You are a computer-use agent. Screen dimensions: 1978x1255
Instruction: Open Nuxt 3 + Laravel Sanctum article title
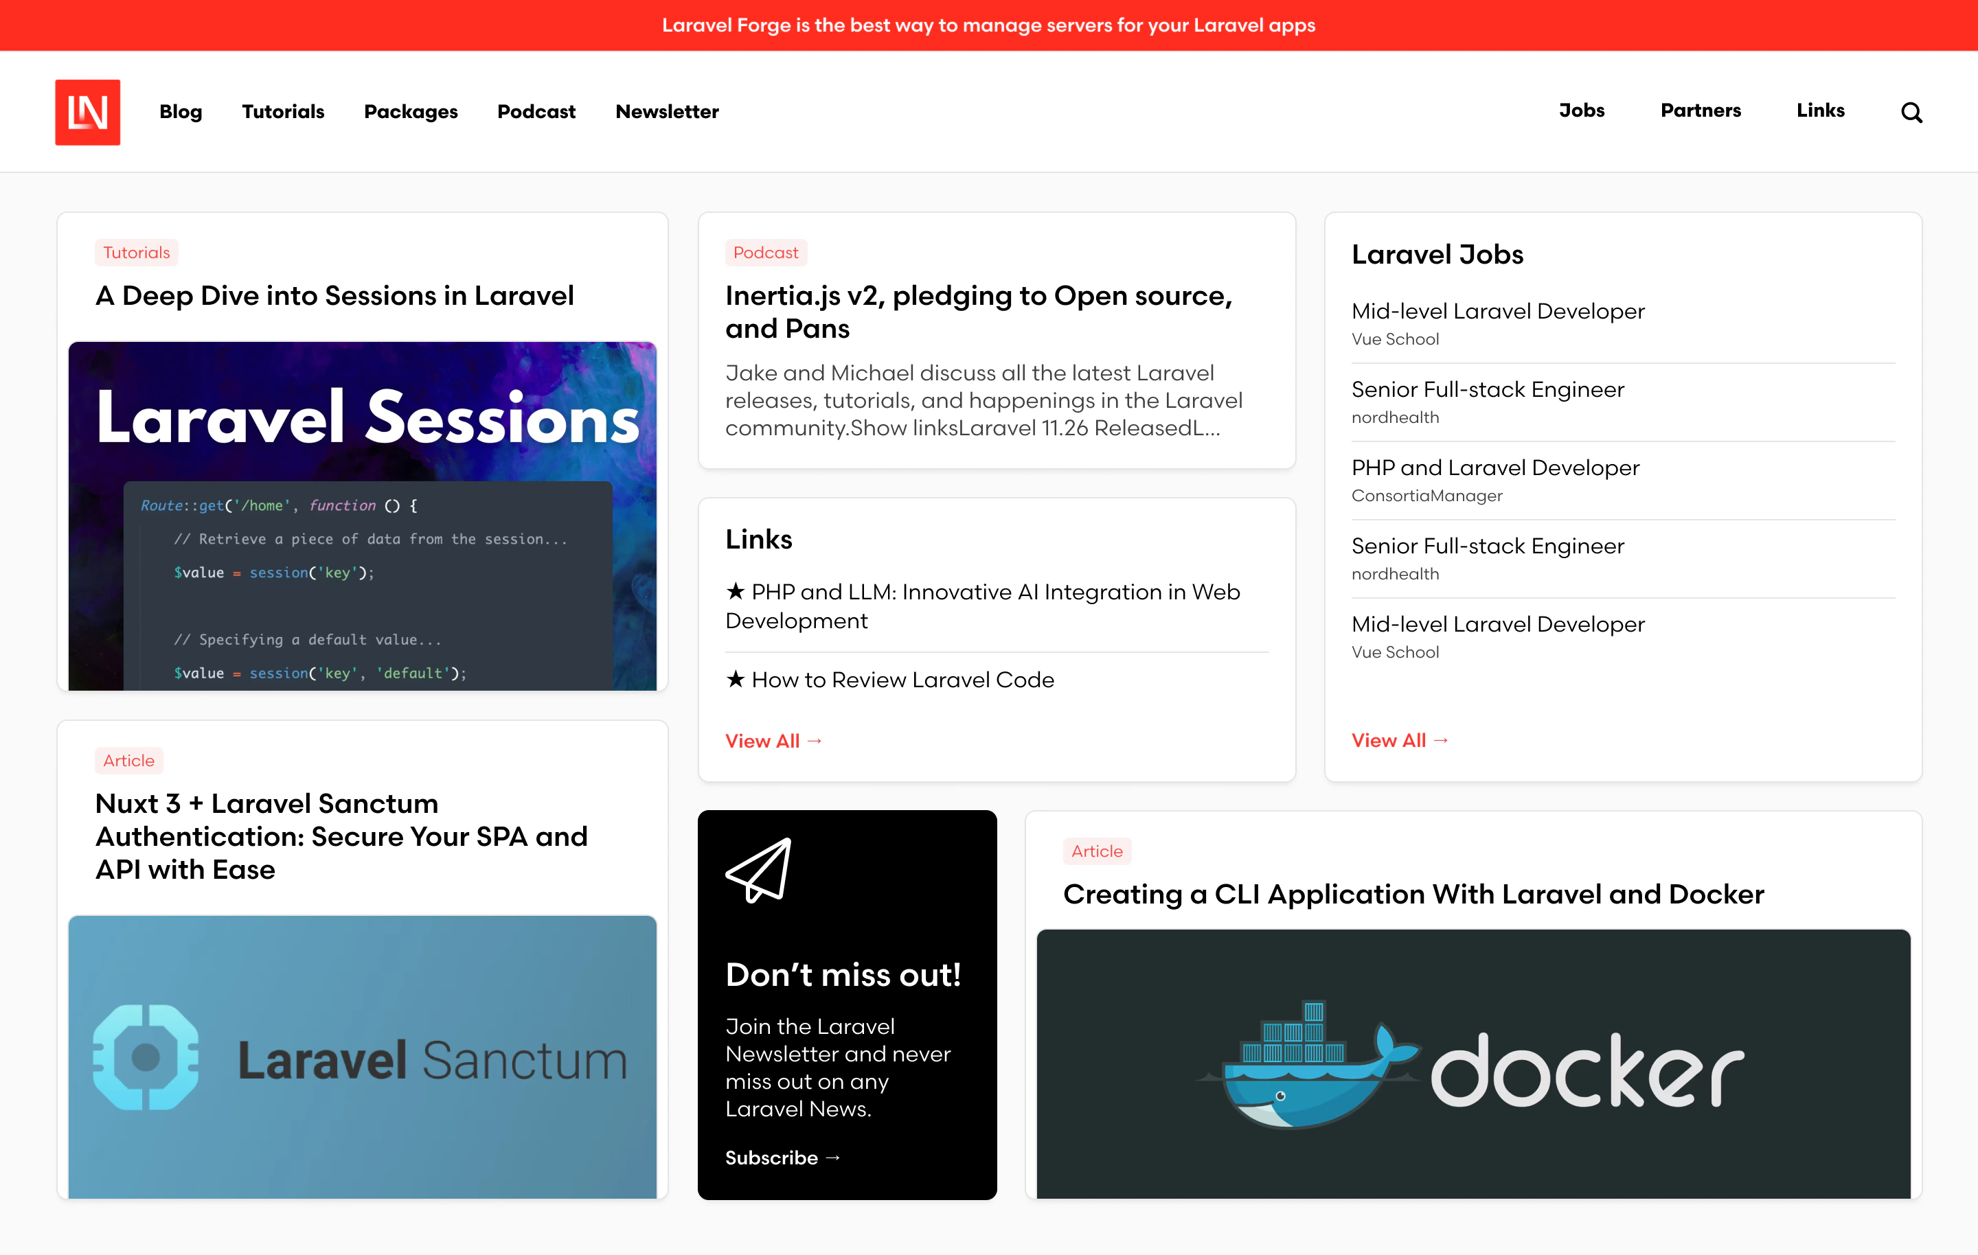342,836
